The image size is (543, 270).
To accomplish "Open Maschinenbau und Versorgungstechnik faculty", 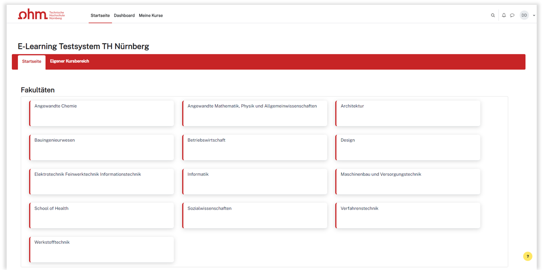I will coord(408,182).
